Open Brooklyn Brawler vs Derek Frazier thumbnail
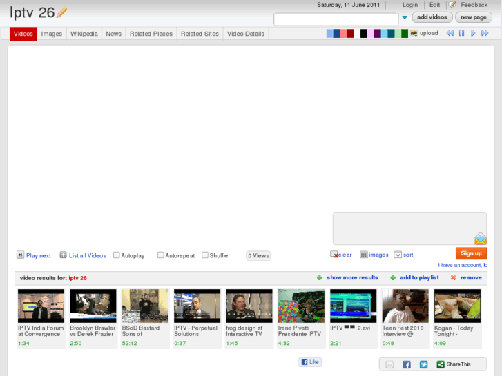The height and width of the screenshot is (376, 502). click(x=93, y=306)
